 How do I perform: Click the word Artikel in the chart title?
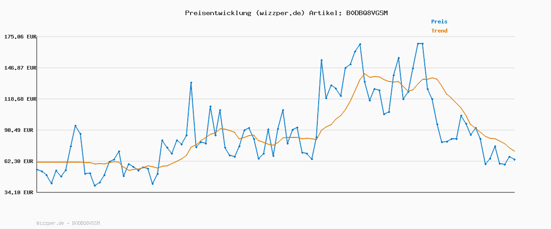[x=323, y=13]
